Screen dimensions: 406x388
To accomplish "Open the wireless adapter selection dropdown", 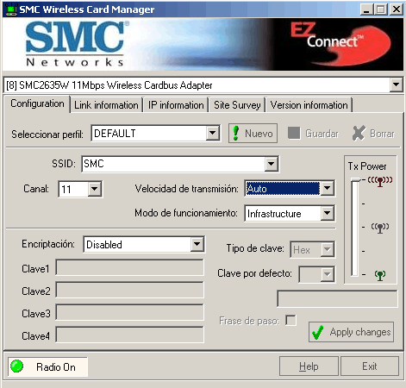I will pyautogui.click(x=397, y=85).
